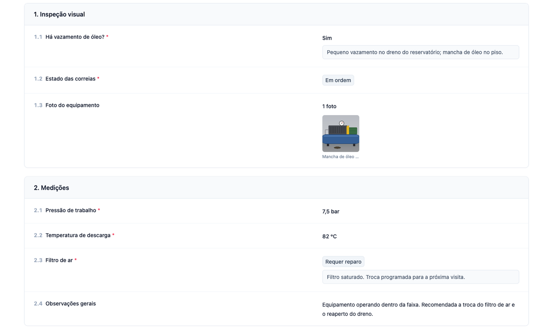
Task: Click the 'Sim' answer text
Action: [327, 38]
